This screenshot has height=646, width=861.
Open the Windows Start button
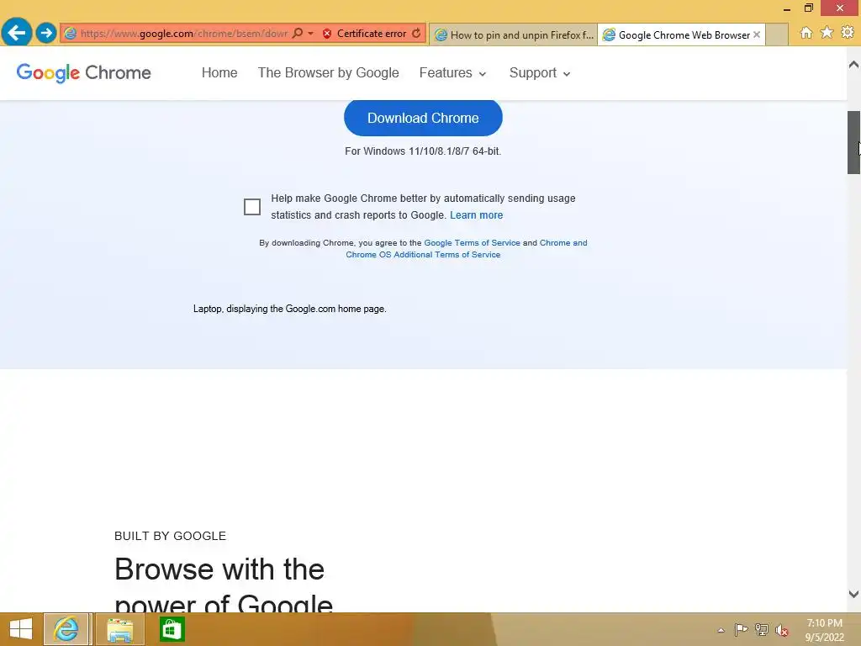click(x=21, y=629)
